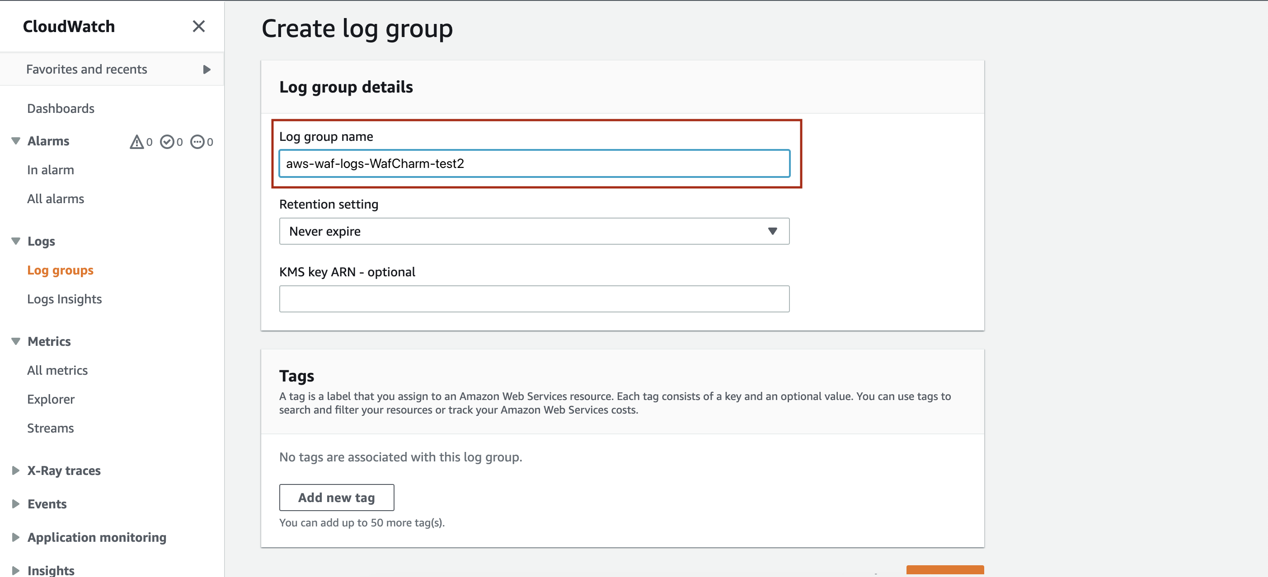Collapse the Metrics section triangle
This screenshot has height=577, width=1268.
pyautogui.click(x=16, y=341)
